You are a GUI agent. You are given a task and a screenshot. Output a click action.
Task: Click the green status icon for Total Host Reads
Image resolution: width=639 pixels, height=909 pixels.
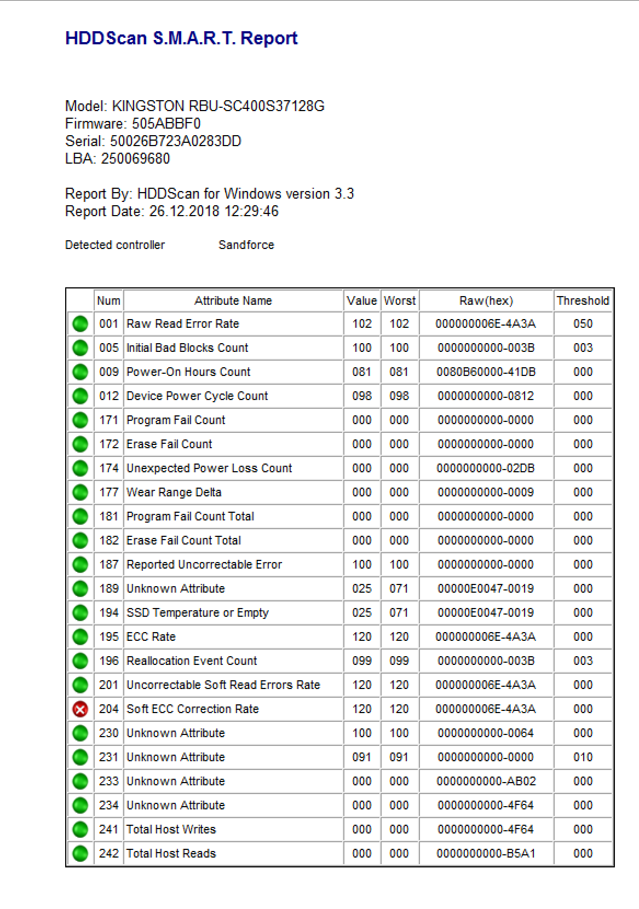[80, 854]
